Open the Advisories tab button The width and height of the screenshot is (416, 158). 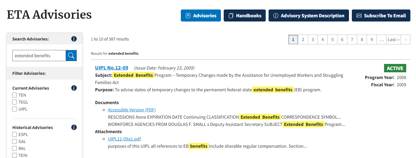tap(201, 16)
